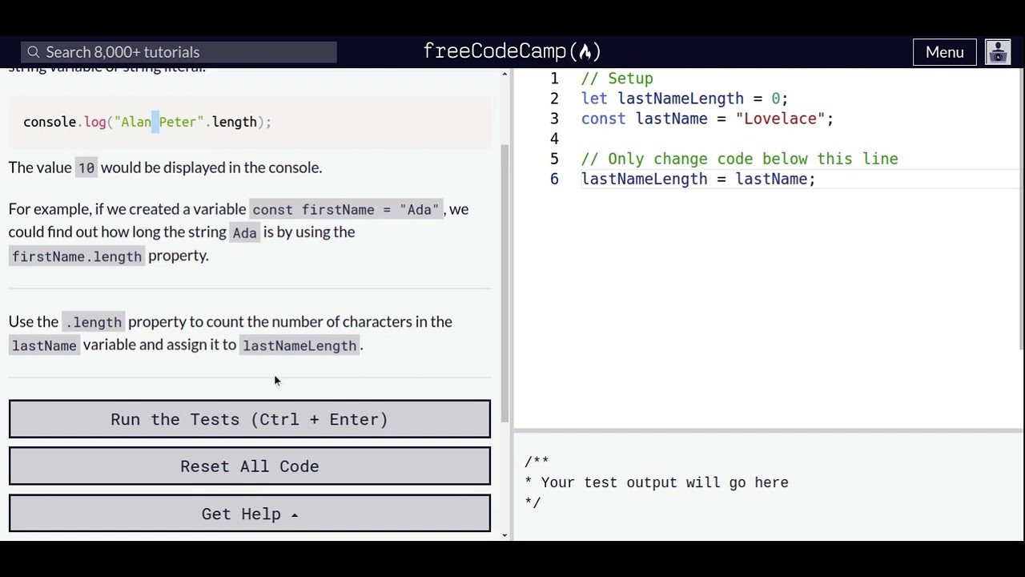Click instructions panel scroll up arrow

coord(504,75)
